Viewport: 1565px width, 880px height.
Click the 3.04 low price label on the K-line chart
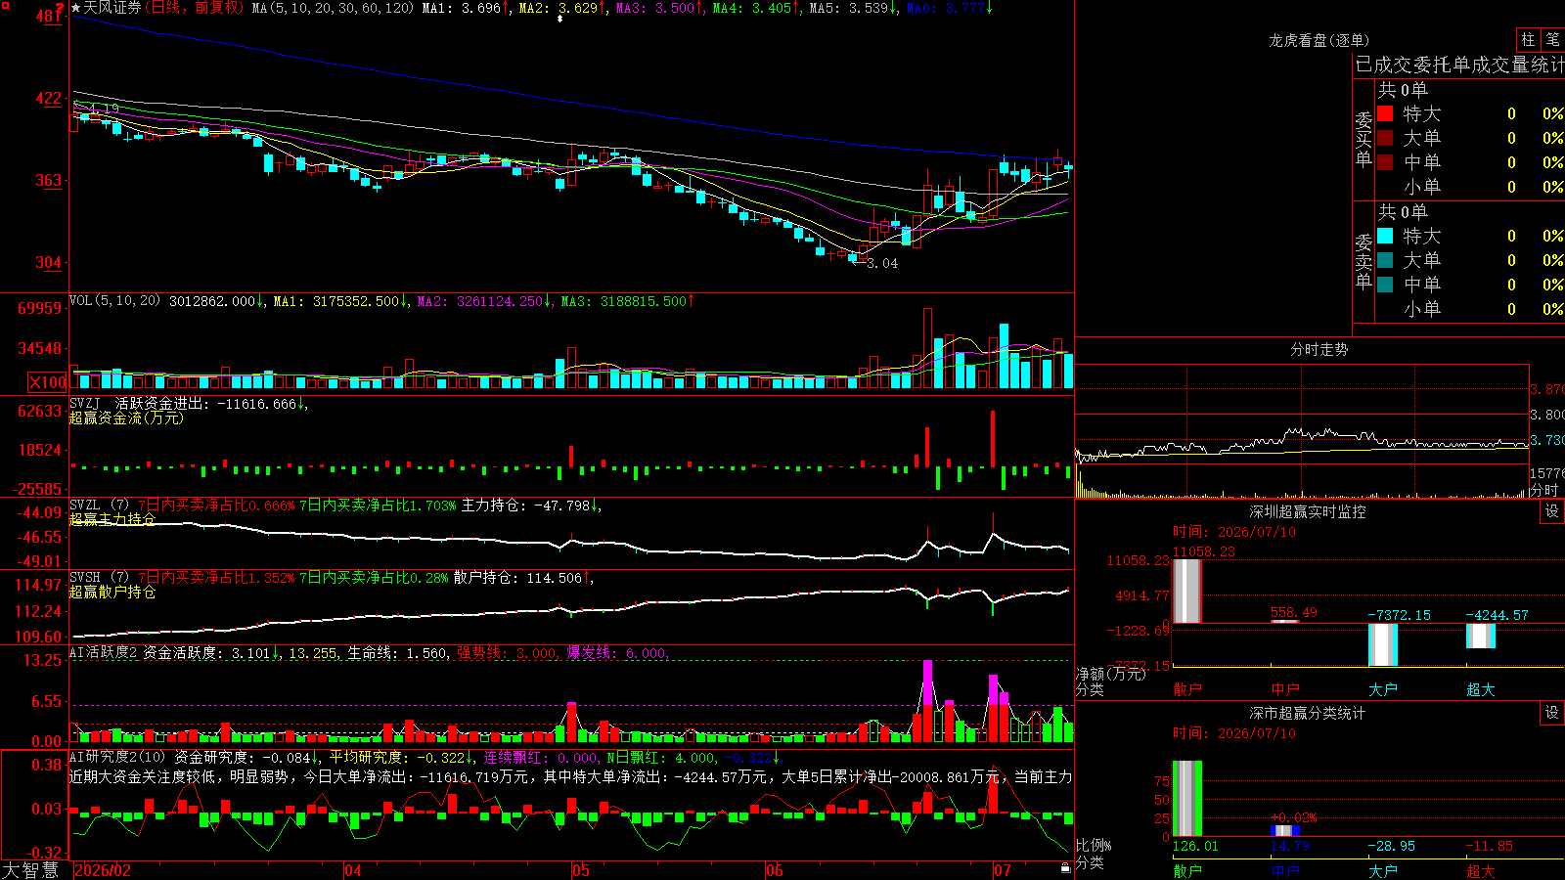pyautogui.click(x=882, y=263)
